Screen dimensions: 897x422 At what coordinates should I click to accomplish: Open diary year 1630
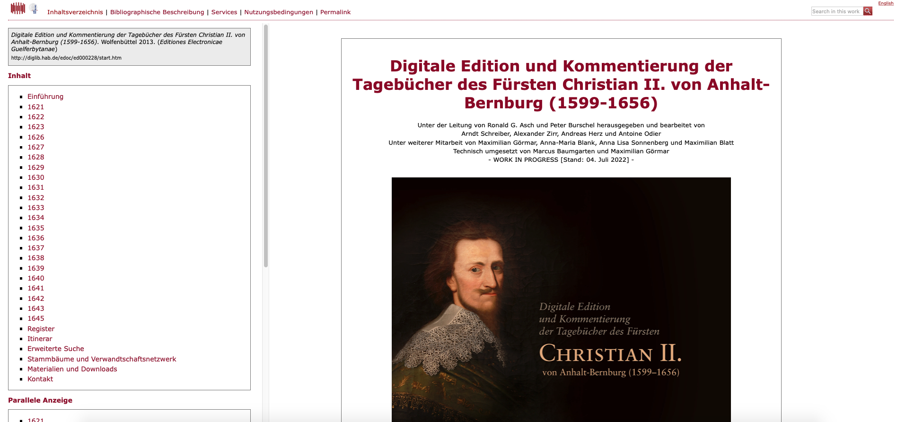(x=36, y=177)
